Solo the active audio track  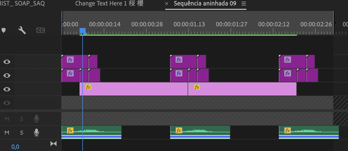[x=22, y=133]
